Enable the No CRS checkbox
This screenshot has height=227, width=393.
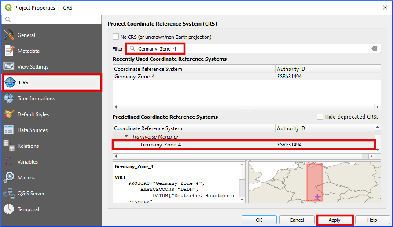tap(116, 37)
